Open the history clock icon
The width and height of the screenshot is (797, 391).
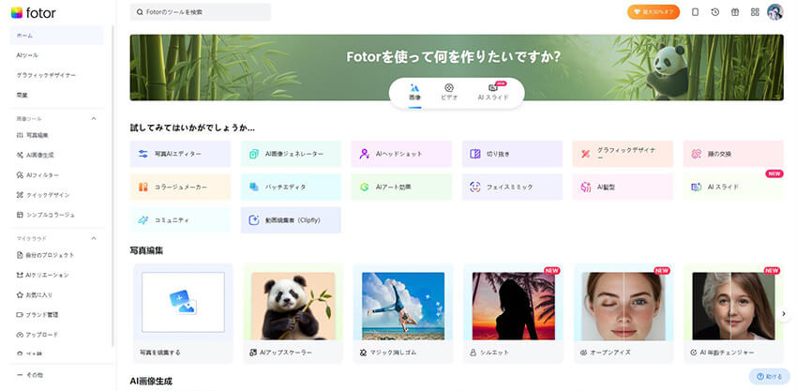pyautogui.click(x=715, y=12)
